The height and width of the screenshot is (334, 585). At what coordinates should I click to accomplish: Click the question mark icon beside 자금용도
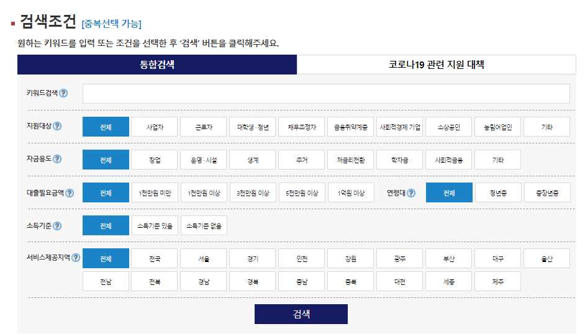(x=57, y=159)
